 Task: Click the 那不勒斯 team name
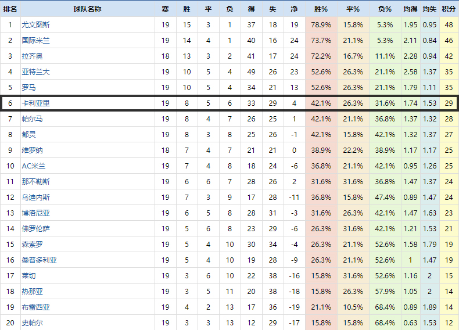click(x=35, y=181)
